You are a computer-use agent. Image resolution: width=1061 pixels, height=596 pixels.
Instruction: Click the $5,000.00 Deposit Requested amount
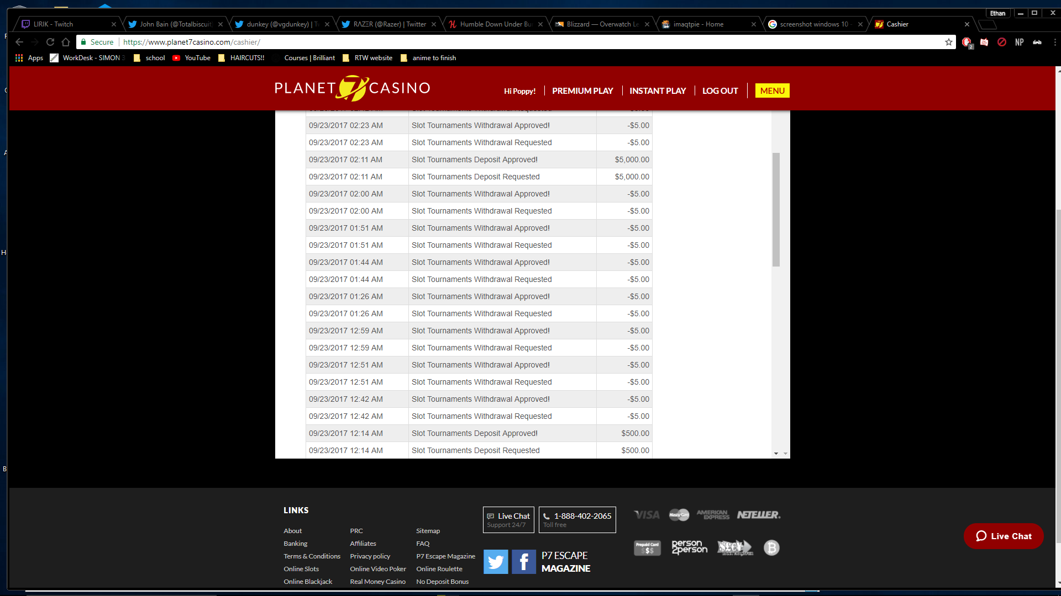click(632, 177)
